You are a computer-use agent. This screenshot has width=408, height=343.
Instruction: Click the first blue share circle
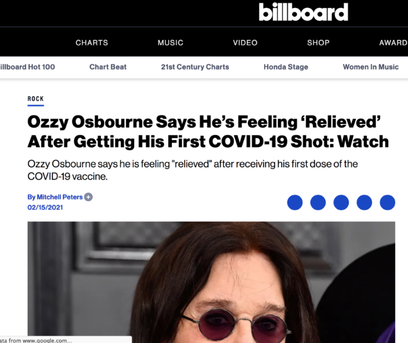(x=295, y=202)
